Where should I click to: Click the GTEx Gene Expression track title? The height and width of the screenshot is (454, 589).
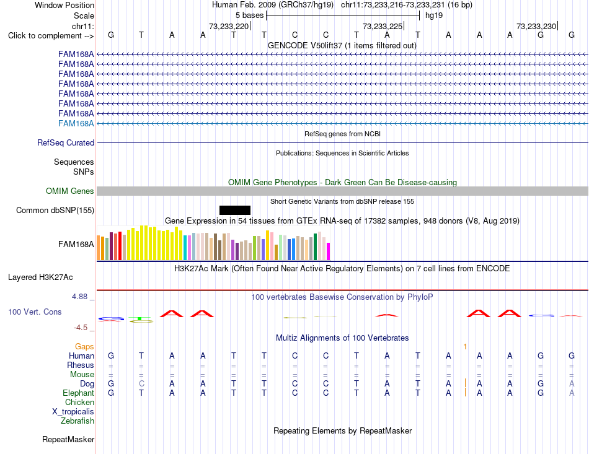coord(342,220)
